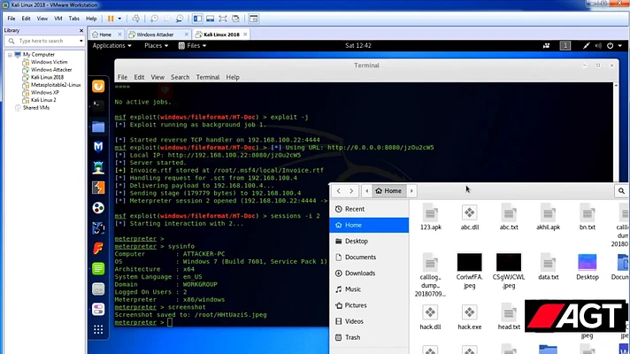Click the Sat 12:42 clock
The image size is (630, 354).
pos(358,46)
